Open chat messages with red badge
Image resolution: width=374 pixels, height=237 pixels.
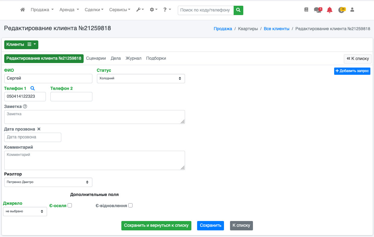click(x=318, y=10)
